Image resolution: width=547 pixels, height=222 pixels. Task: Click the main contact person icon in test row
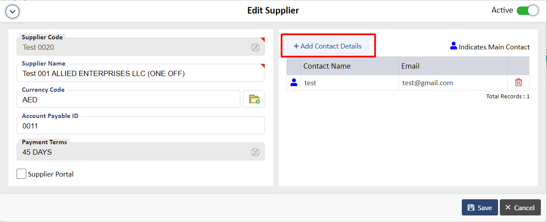(294, 82)
